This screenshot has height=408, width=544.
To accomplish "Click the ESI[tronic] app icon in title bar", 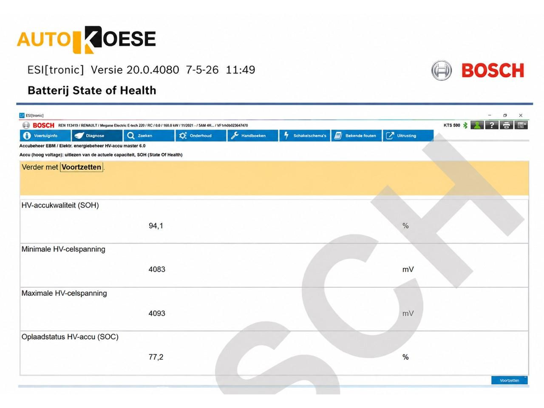I will (22, 115).
